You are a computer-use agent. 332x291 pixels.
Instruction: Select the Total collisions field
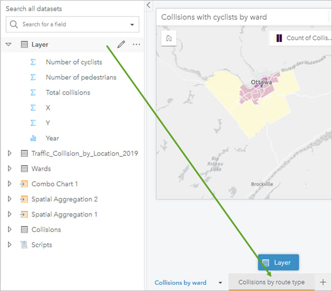pos(68,93)
